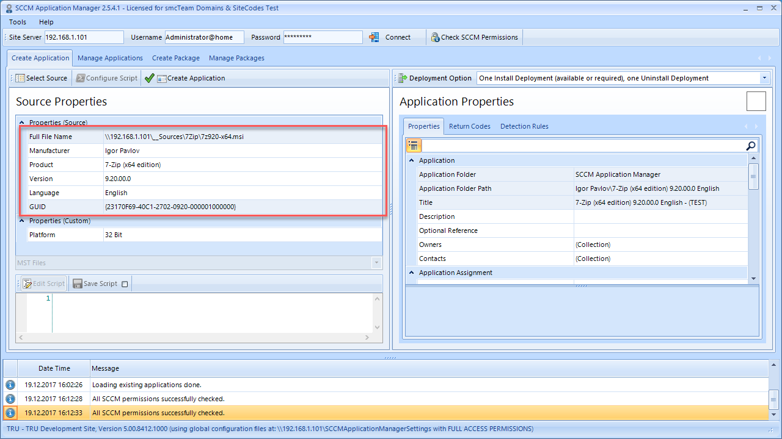The width and height of the screenshot is (782, 439).
Task: Click the property grid search field
Action: (x=583, y=146)
